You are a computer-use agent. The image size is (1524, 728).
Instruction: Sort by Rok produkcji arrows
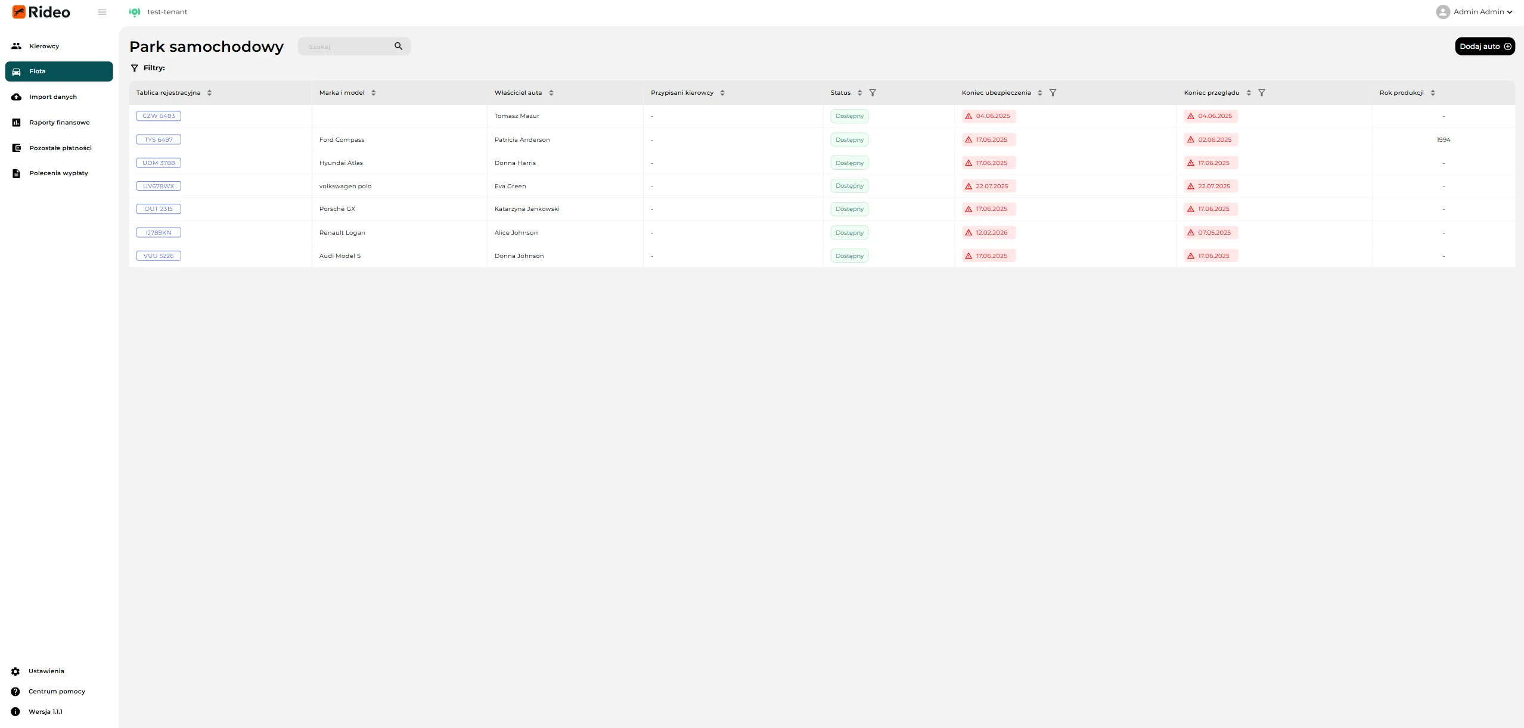1433,93
